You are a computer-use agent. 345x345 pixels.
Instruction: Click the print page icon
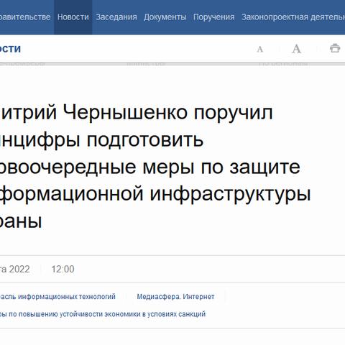pos(335,48)
